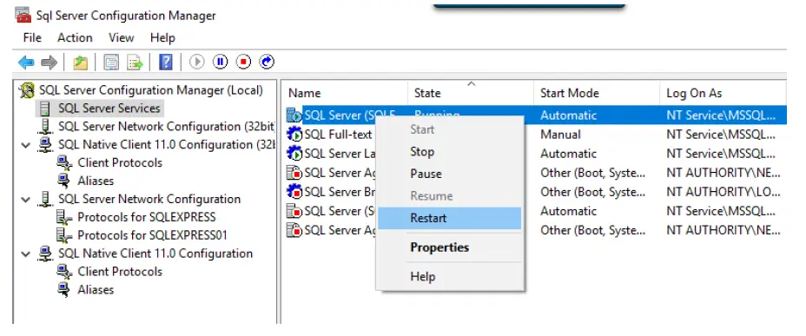This screenshot has width=806, height=336.
Task: Click the Sql Server Configuration Manager title icon
Action: 23,15
